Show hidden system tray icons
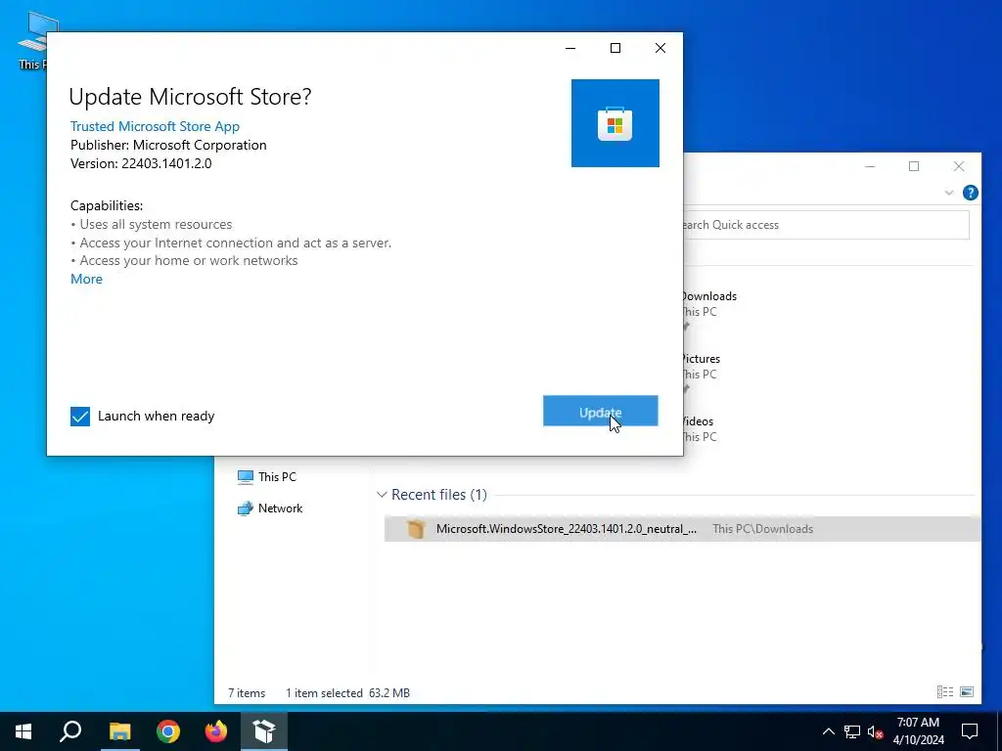This screenshot has width=1002, height=751. (828, 731)
